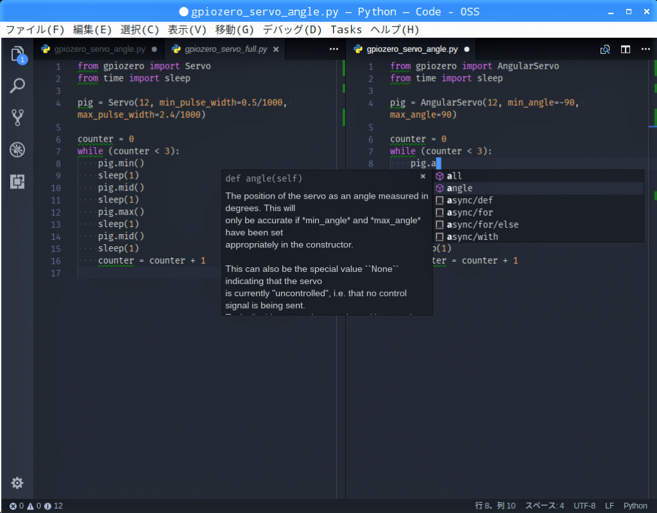The image size is (657, 513).
Task: Click 'max_pulse_width=2.4/1000)' in left editor
Action: point(142,115)
